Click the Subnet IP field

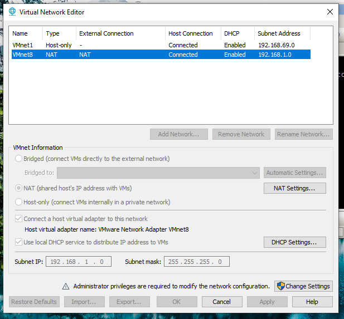tap(79, 261)
